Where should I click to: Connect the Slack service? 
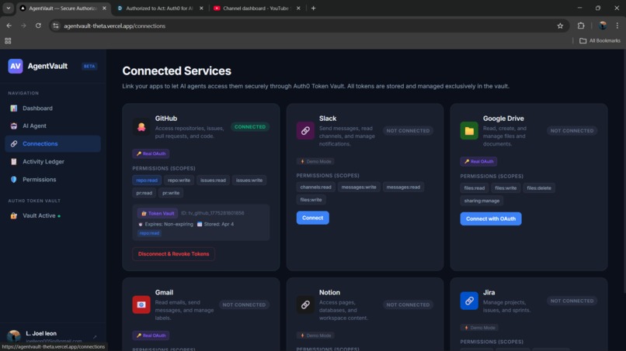pyautogui.click(x=312, y=218)
